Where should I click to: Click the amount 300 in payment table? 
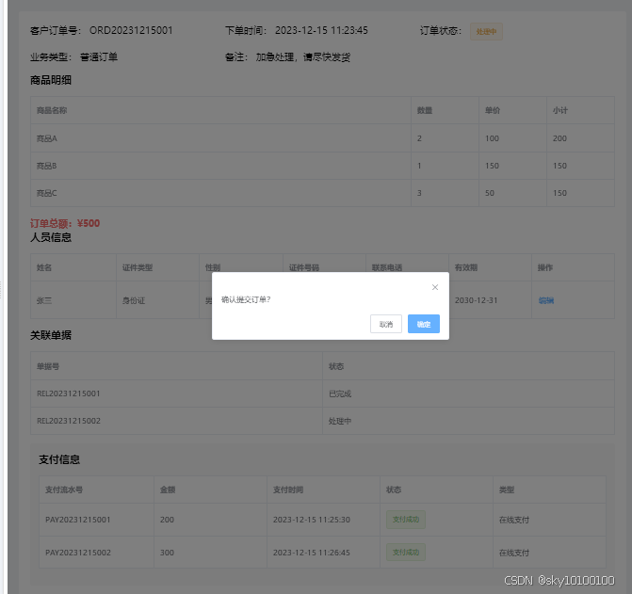click(167, 553)
